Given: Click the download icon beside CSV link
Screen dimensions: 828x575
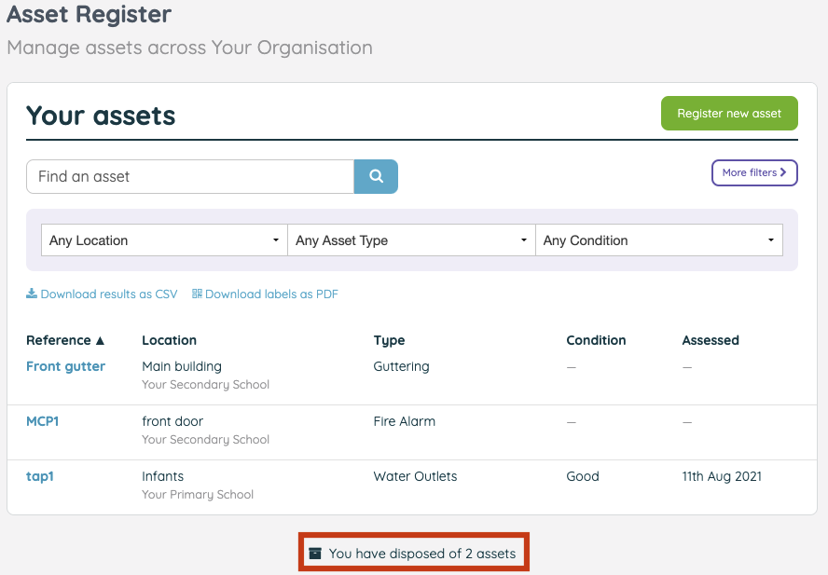Looking at the screenshot, I should click(32, 294).
